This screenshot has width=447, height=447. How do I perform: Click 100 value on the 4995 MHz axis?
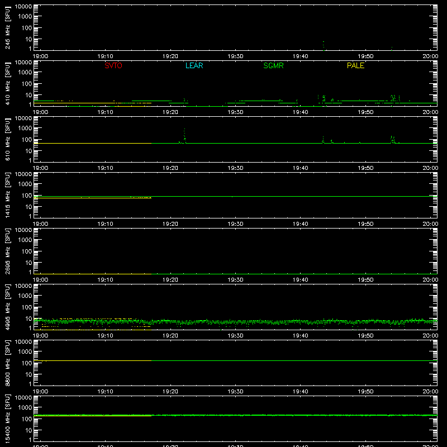27,307
